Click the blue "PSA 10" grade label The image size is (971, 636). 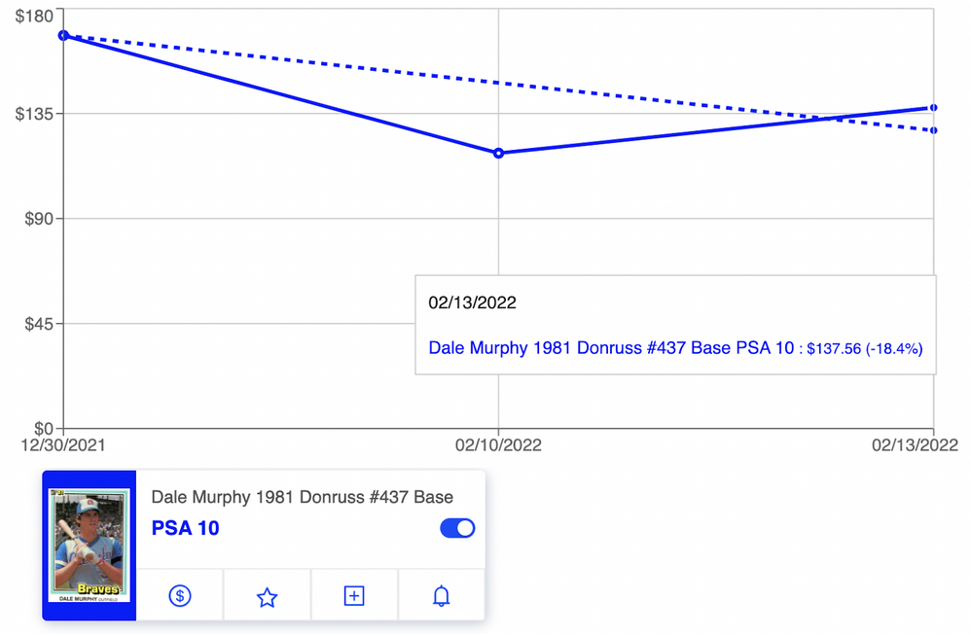pyautogui.click(x=185, y=528)
